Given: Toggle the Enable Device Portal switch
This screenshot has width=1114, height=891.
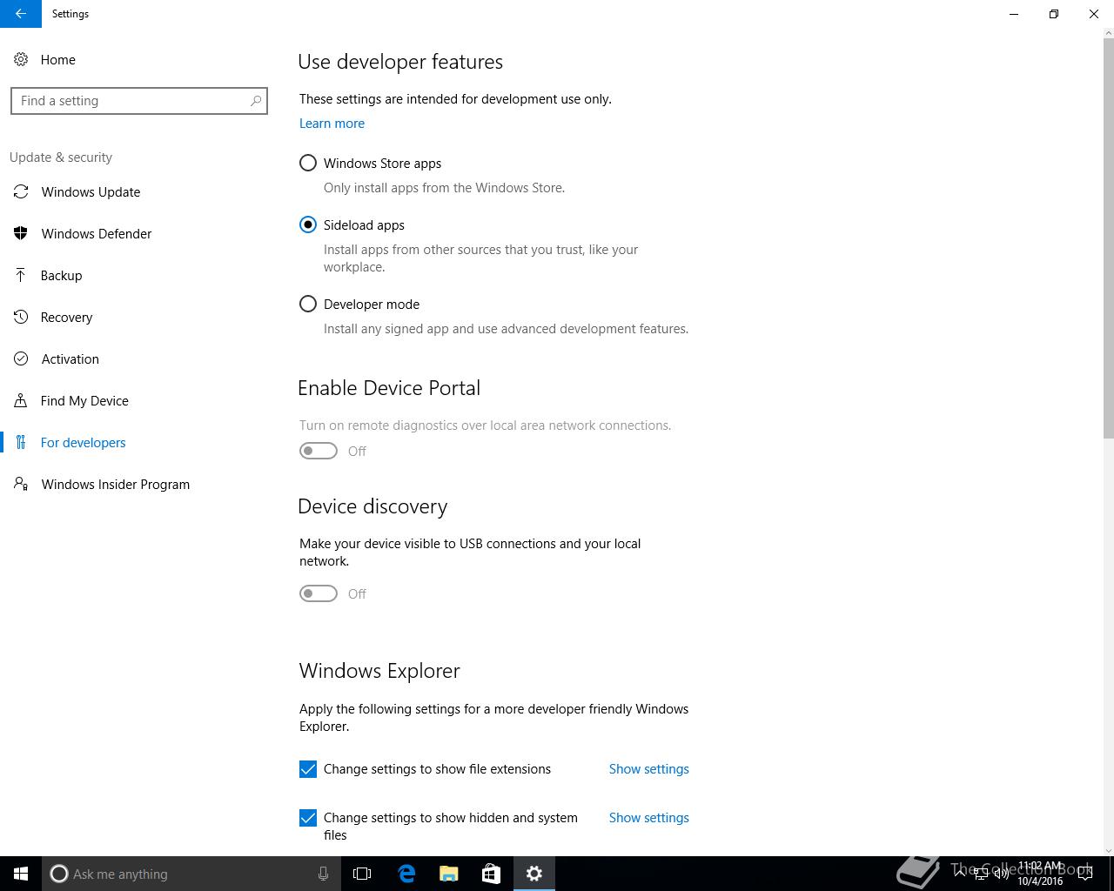Looking at the screenshot, I should click(319, 451).
